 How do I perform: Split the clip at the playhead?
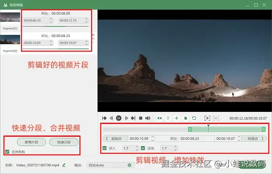click(x=160, y=118)
